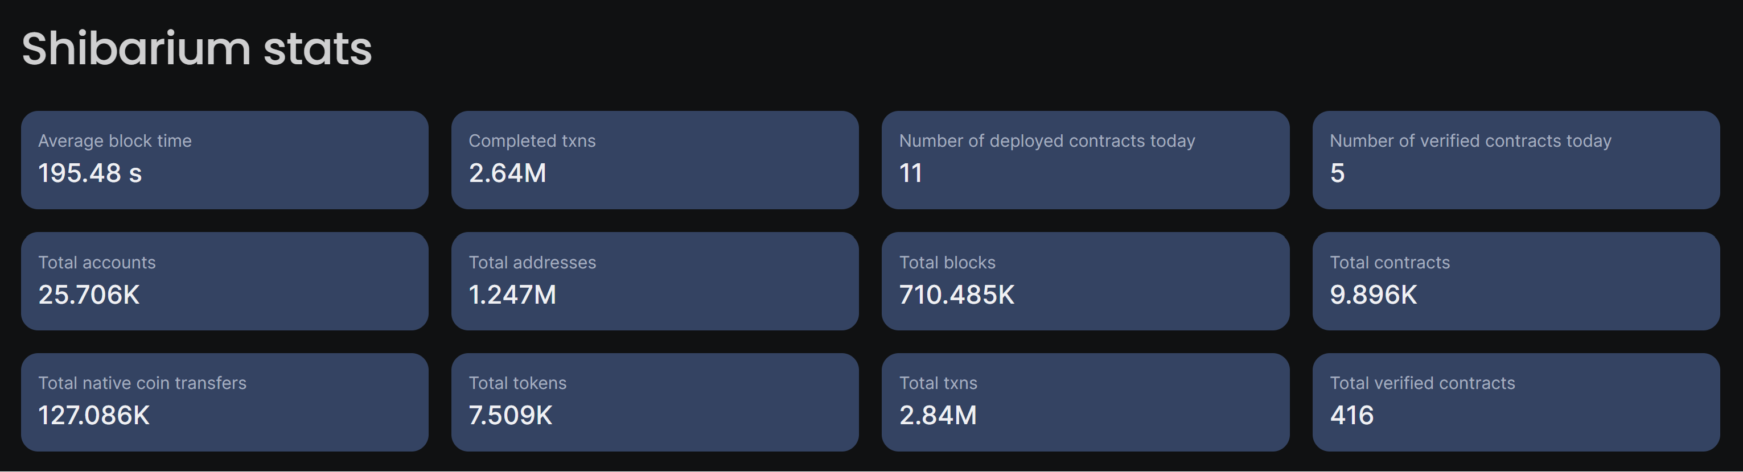Select the '710.485K' blocks value
Screen dimensions: 1743x472
click(957, 295)
